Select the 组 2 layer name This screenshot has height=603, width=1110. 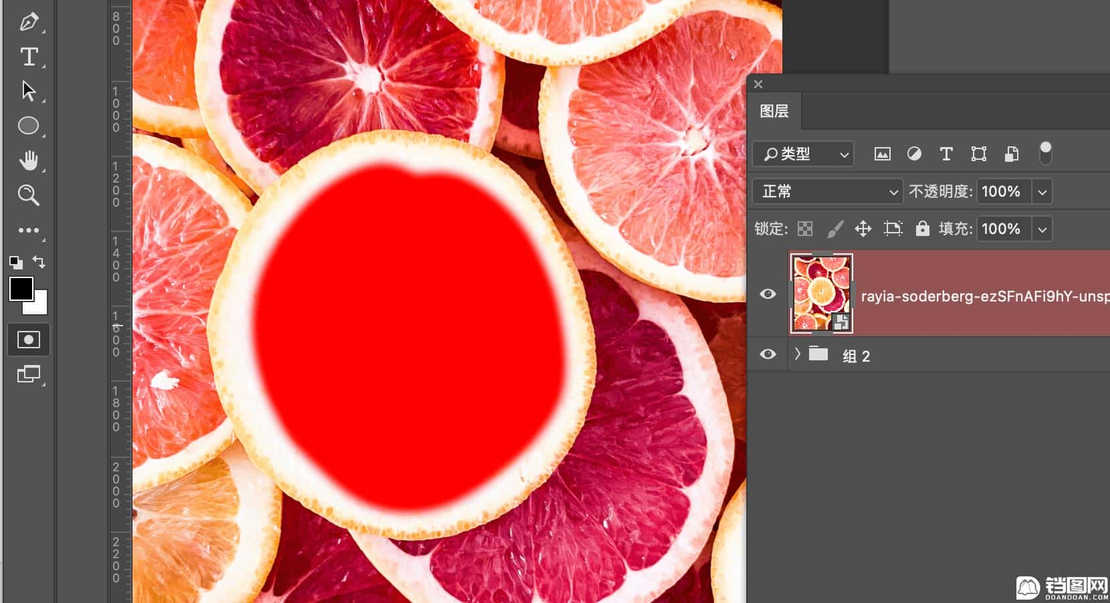point(856,356)
